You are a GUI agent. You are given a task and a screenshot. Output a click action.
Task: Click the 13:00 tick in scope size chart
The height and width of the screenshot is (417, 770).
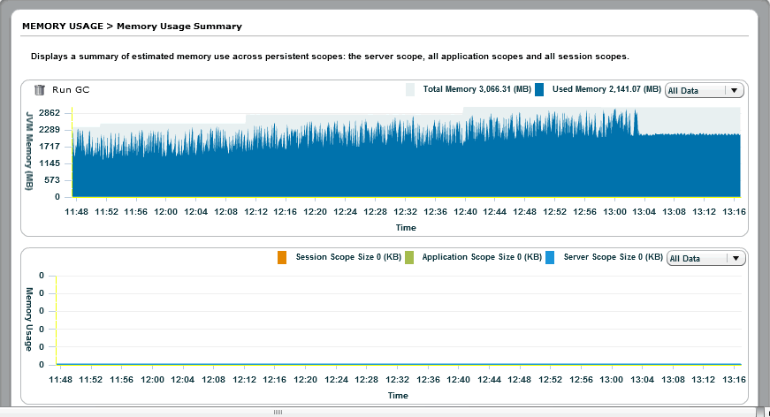(612, 380)
